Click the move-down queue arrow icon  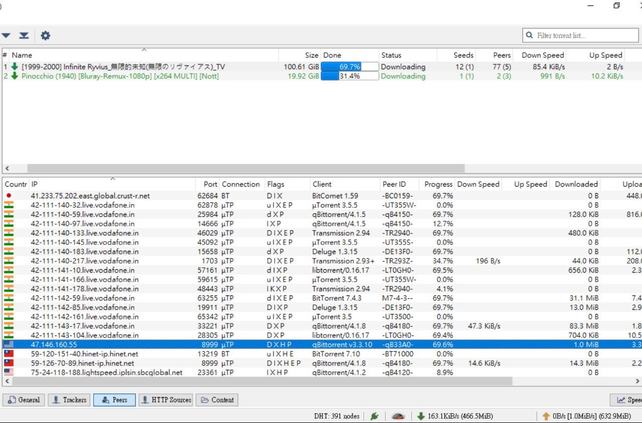[6, 36]
